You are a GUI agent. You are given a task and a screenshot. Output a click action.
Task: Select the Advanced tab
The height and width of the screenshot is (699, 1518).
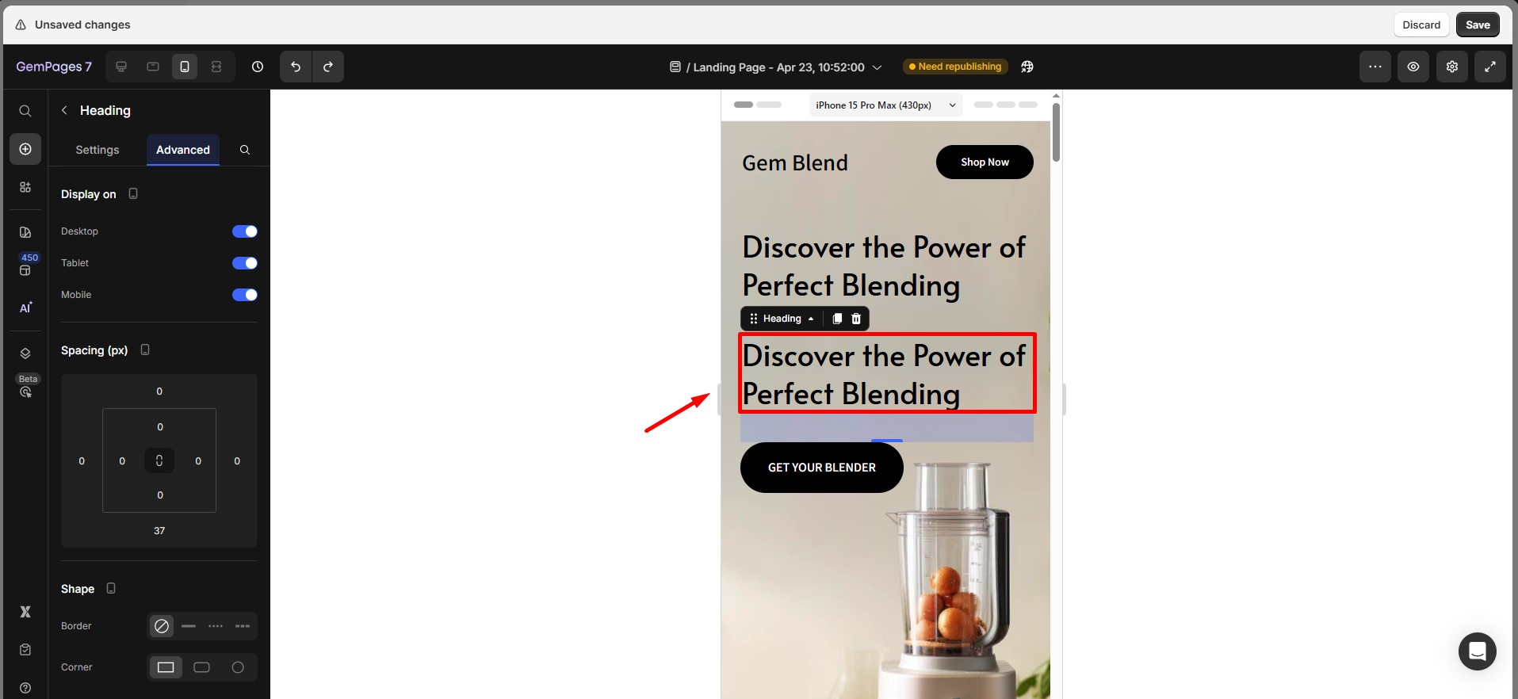(183, 150)
